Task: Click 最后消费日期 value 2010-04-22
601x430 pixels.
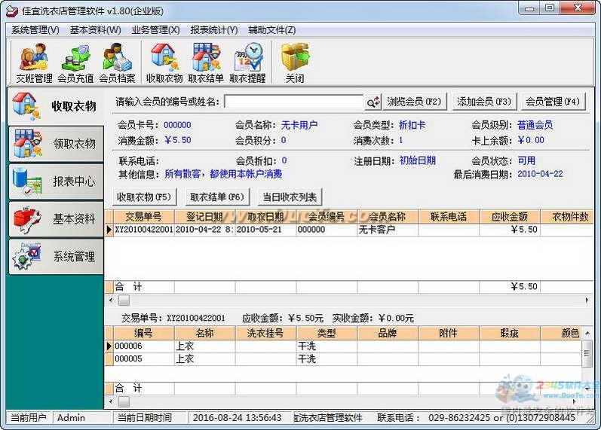Action: point(540,174)
